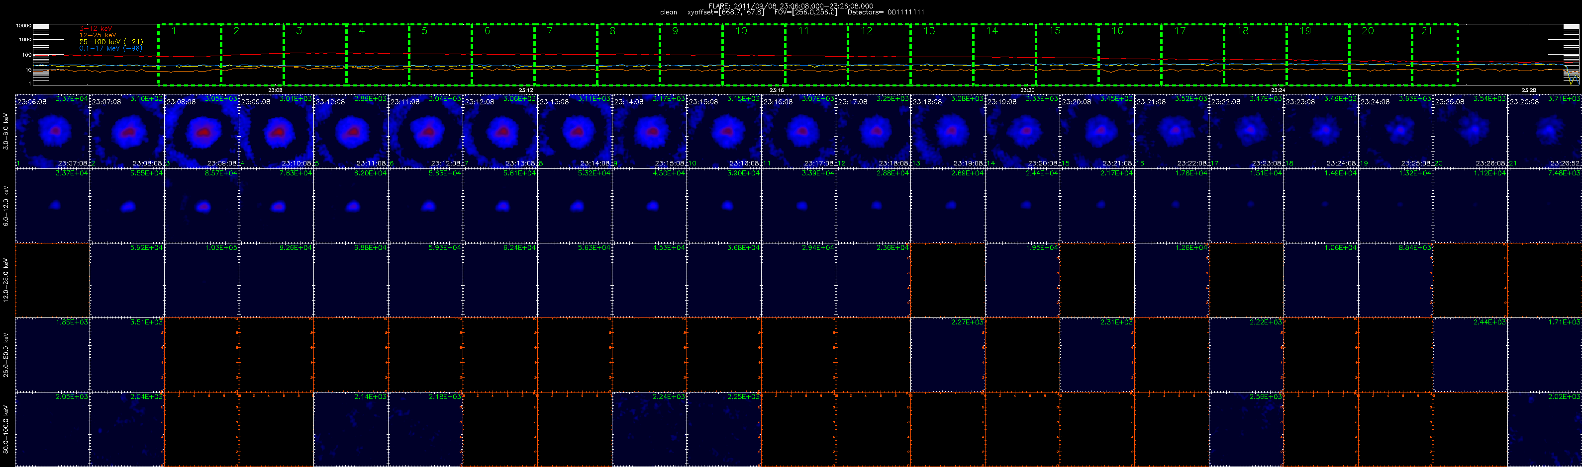Open the 12.0-25.0 keV image with peak 6.88E+04

pyautogui.click(x=351, y=280)
